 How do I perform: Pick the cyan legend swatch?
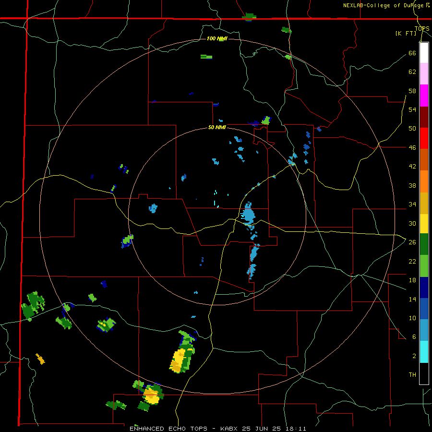pos(424,352)
